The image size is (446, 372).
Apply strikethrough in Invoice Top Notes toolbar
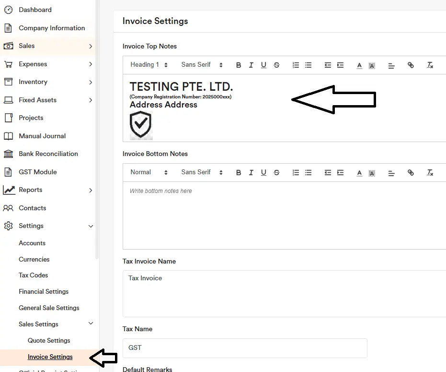pos(276,65)
